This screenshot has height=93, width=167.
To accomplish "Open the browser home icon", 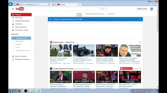I will click(x=151, y=4).
